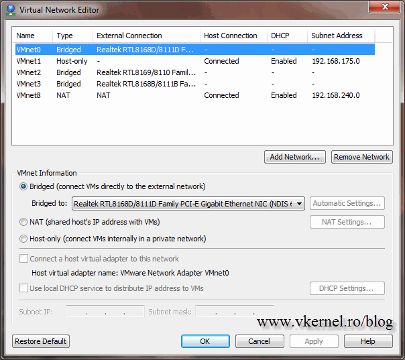This screenshot has width=405, height=360.
Task: Click the Subnet IP input field
Action: point(105,311)
